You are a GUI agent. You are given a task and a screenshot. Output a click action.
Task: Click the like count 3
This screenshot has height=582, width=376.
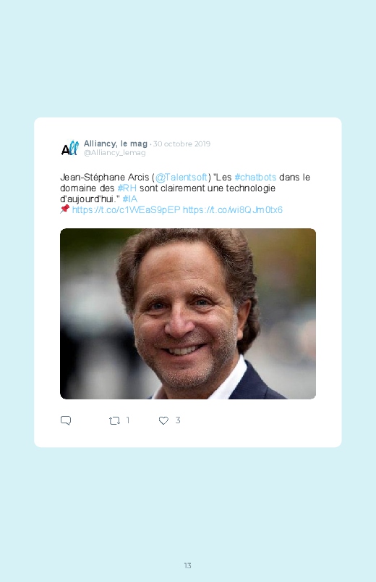point(178,420)
